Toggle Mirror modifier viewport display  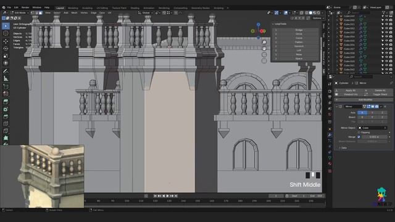[x=373, y=107]
